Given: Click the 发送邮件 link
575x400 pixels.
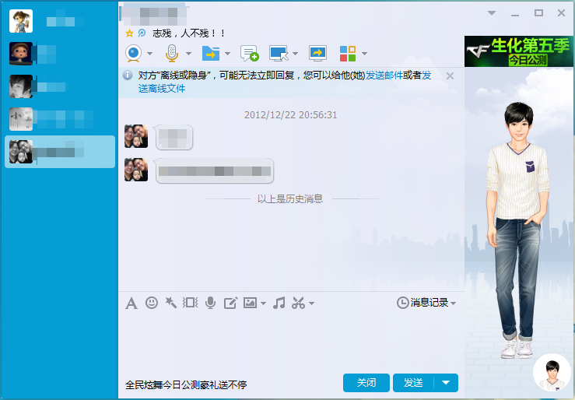Looking at the screenshot, I should pyautogui.click(x=384, y=75).
